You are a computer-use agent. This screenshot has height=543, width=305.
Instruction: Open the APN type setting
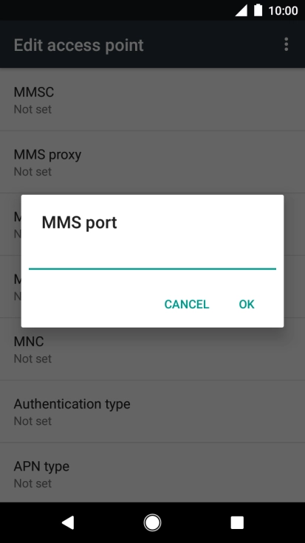point(152,474)
